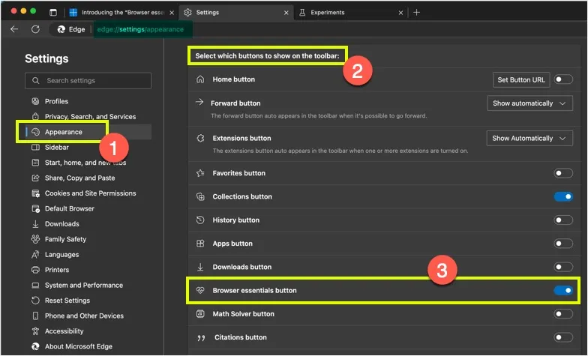This screenshot has width=588, height=356.
Task: Close the 'Introducing the Browser essentials' tab
Action: pyautogui.click(x=172, y=13)
